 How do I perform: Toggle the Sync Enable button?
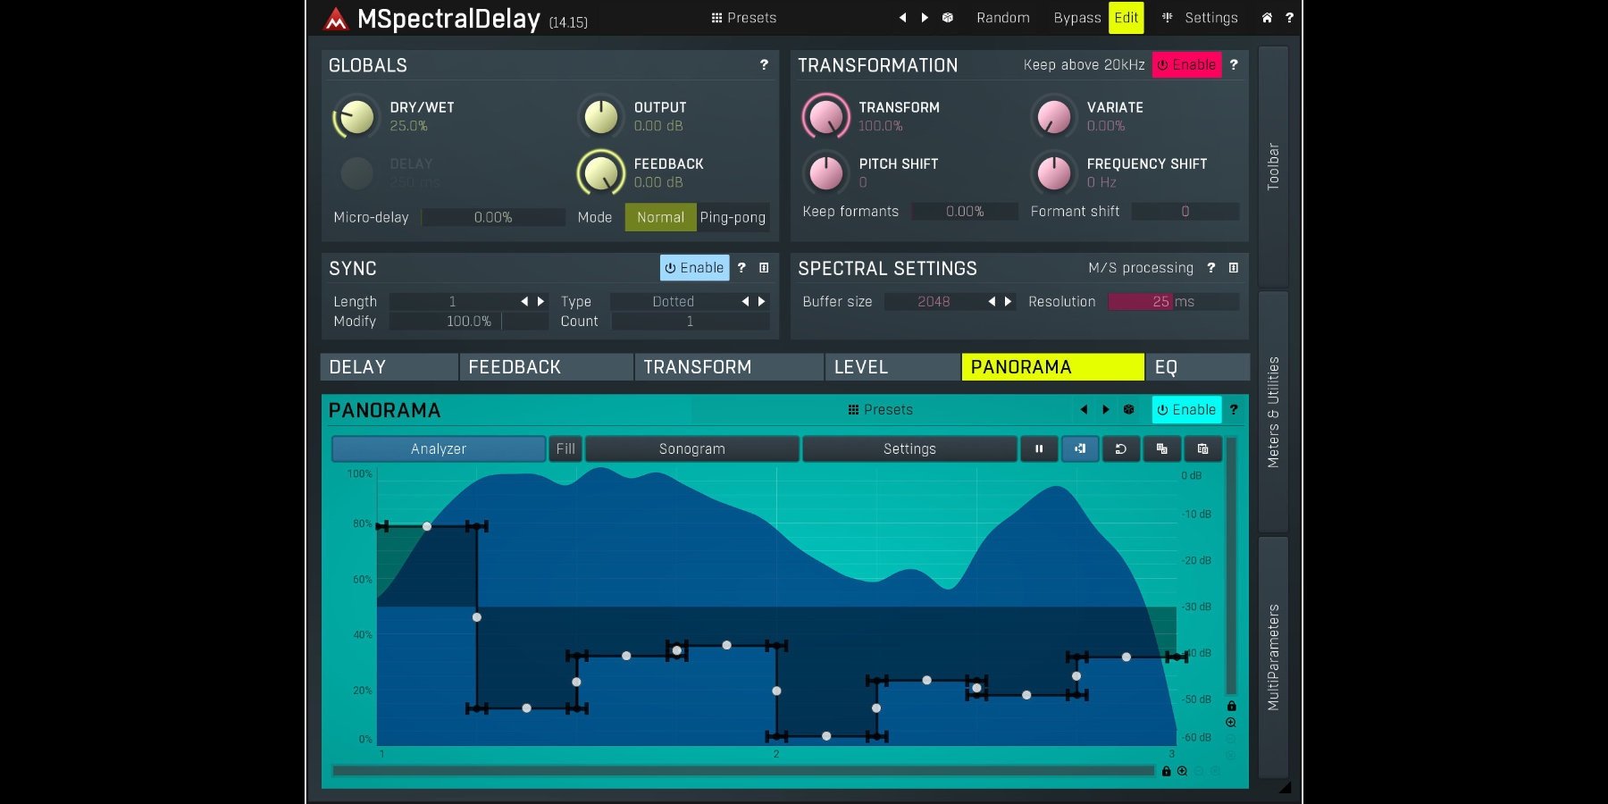point(694,268)
